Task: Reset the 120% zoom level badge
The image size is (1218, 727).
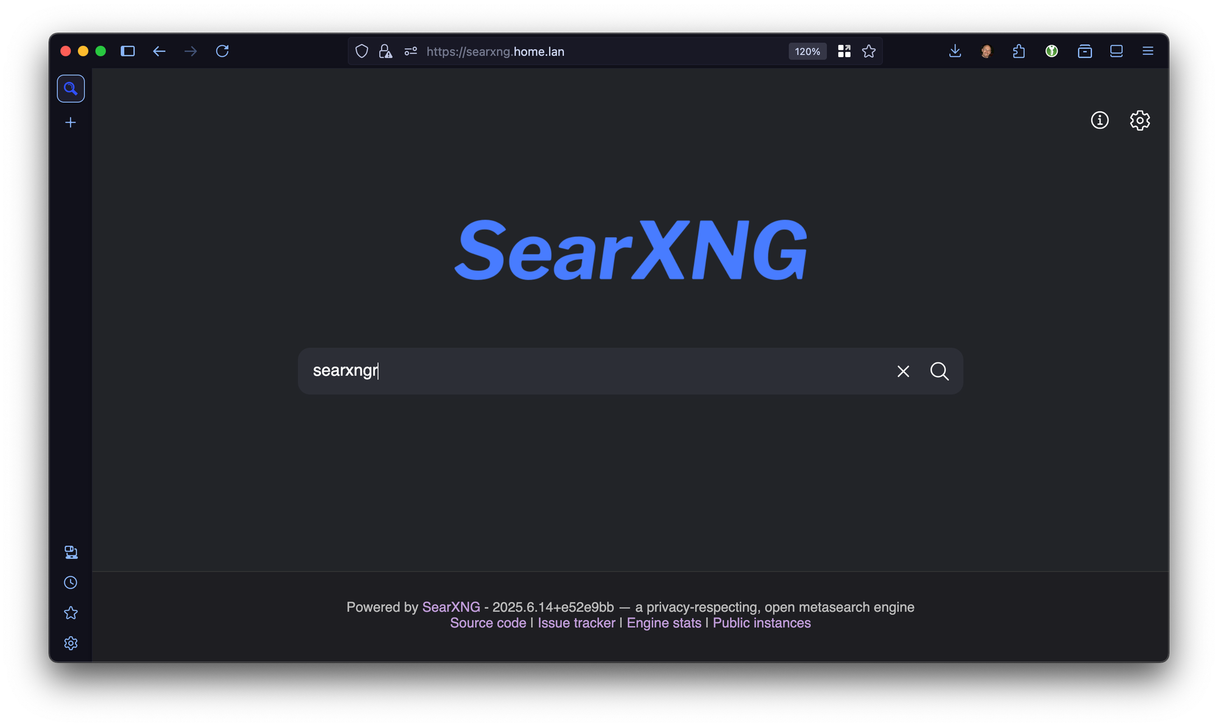Action: [x=807, y=51]
